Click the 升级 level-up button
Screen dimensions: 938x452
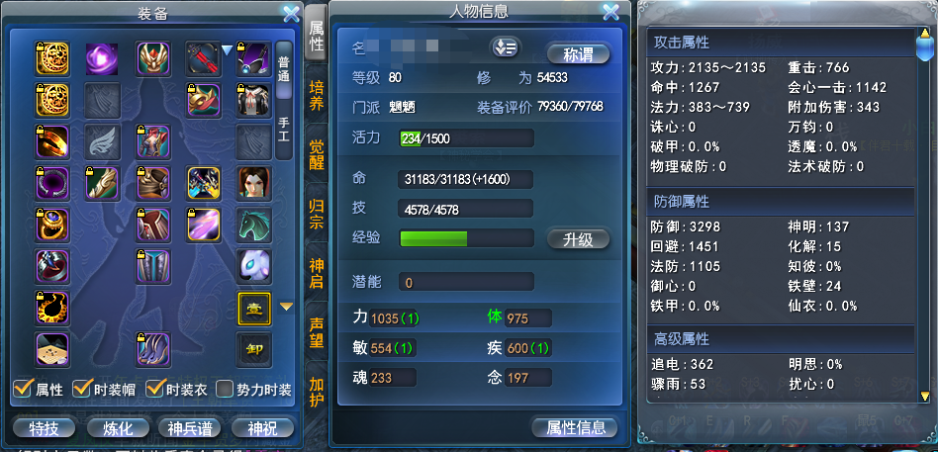[579, 239]
